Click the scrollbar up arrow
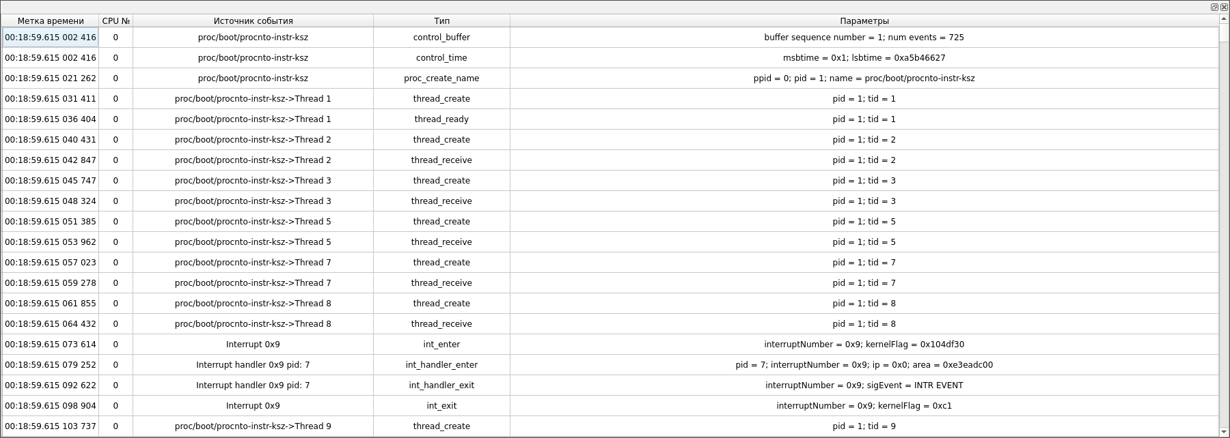 coord(1224,19)
